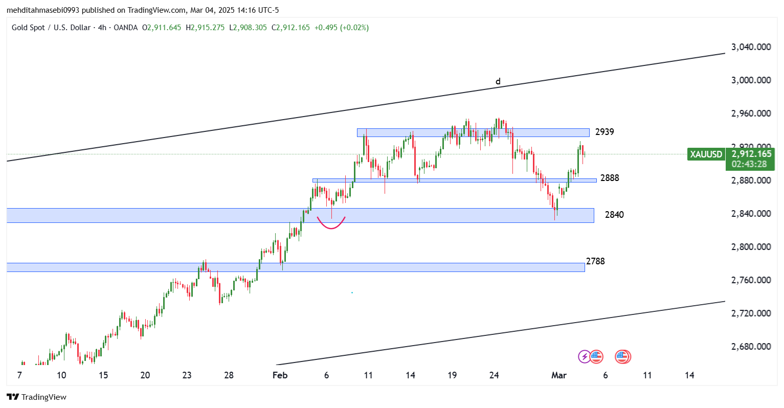Click the 2,760.000 price axis label
This screenshot has height=408, width=784.
pos(751,280)
